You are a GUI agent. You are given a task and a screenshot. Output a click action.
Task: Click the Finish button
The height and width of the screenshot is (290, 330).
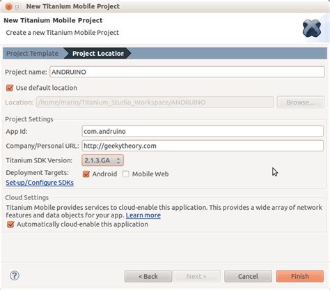[x=300, y=276]
